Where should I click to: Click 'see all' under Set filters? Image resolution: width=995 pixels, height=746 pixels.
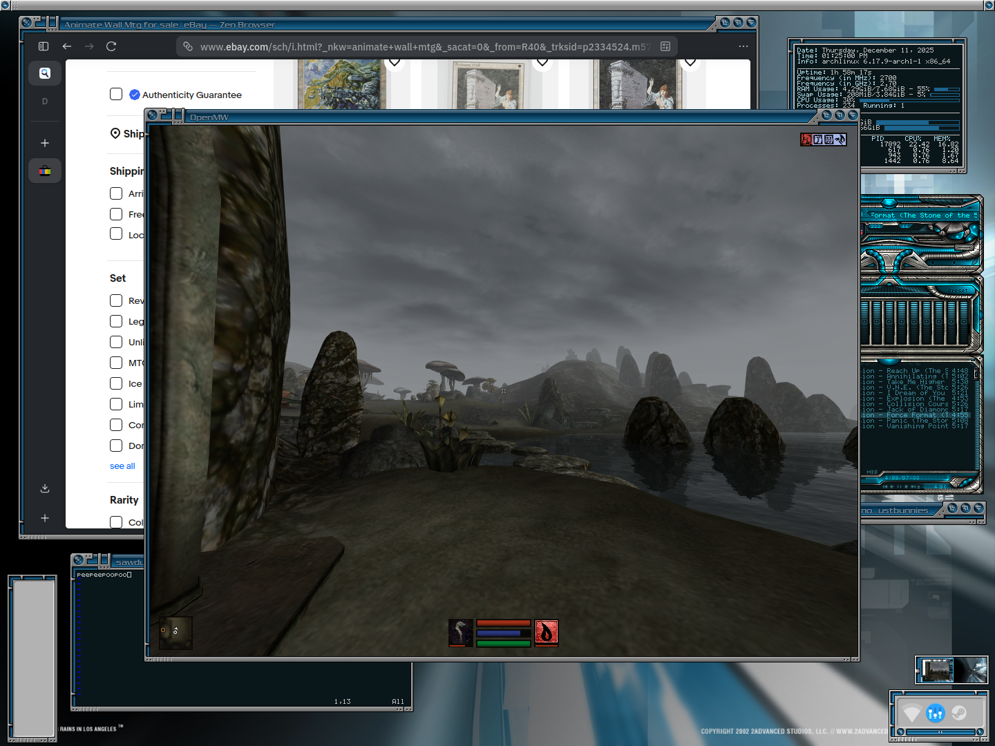click(122, 466)
